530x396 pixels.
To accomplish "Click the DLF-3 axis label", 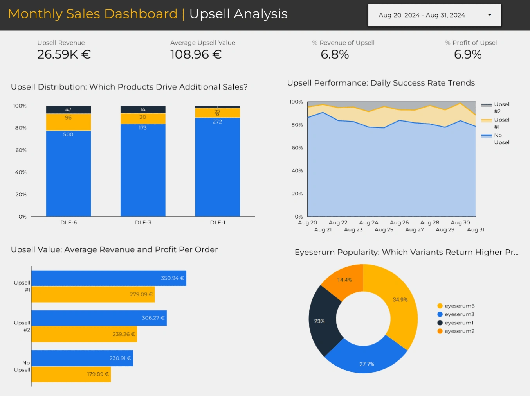I will tap(143, 222).
